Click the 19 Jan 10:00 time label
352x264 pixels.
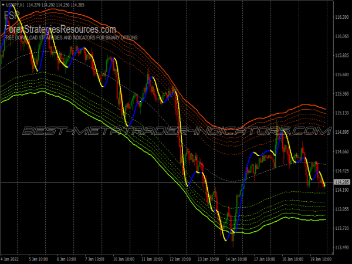(320, 259)
